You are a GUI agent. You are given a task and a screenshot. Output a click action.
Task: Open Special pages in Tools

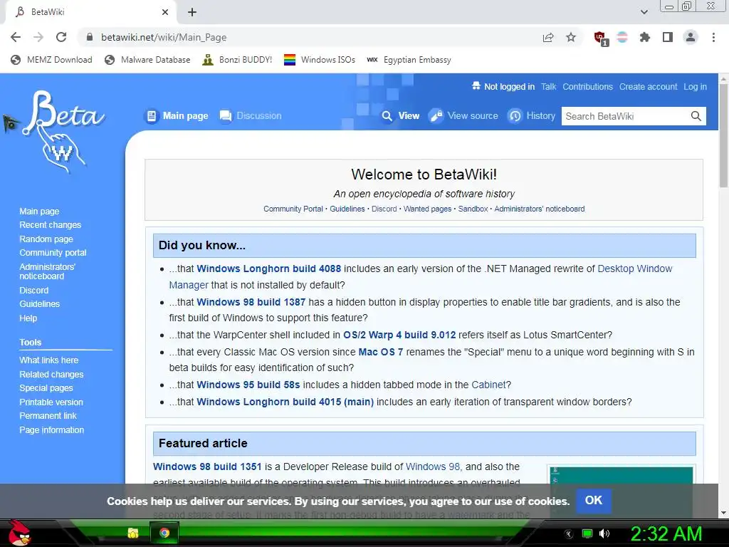(x=46, y=388)
